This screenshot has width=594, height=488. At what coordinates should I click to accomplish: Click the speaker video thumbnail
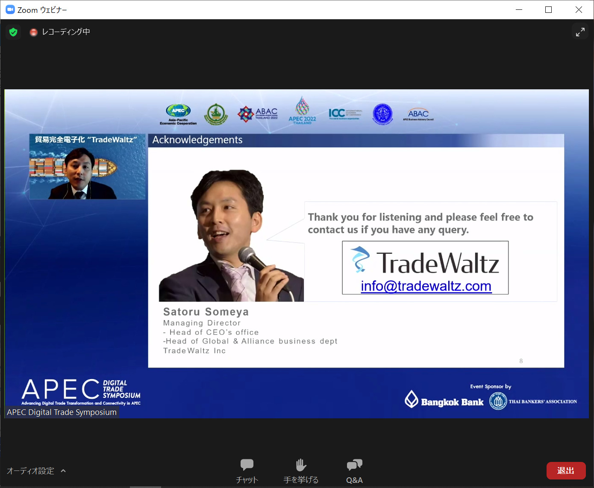[x=87, y=167]
